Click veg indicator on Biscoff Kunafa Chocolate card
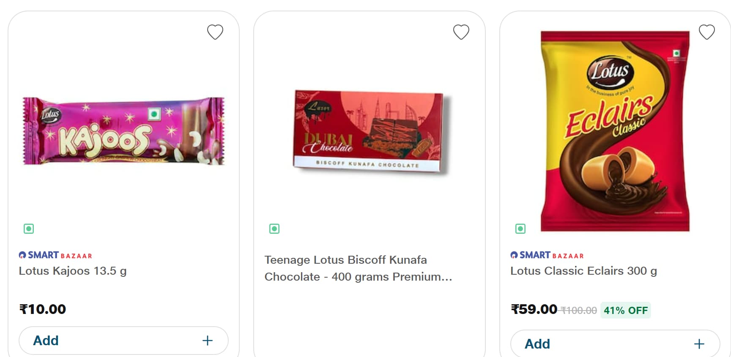This screenshot has width=731, height=357. 274,229
